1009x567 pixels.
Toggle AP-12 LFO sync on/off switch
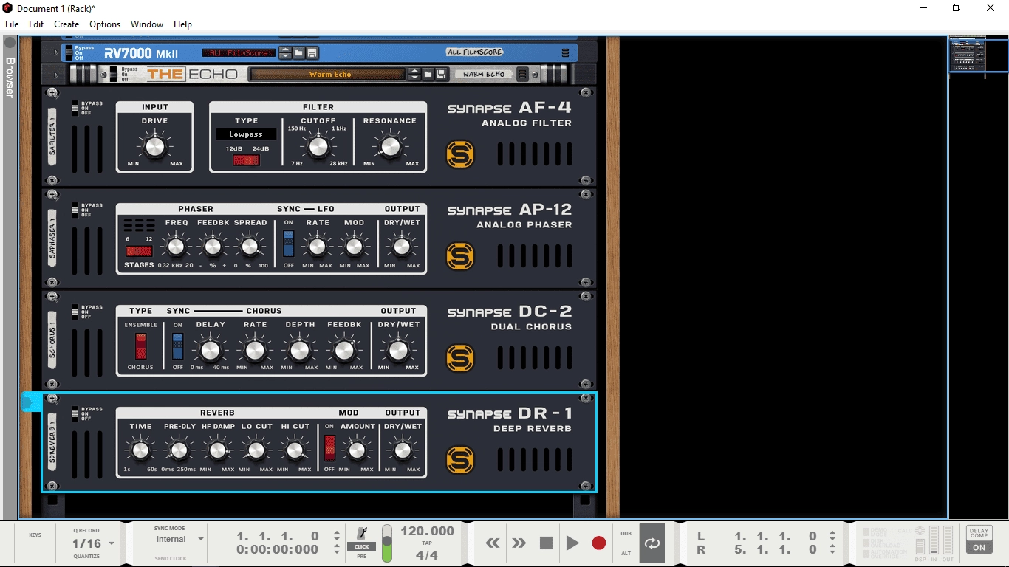click(x=289, y=243)
